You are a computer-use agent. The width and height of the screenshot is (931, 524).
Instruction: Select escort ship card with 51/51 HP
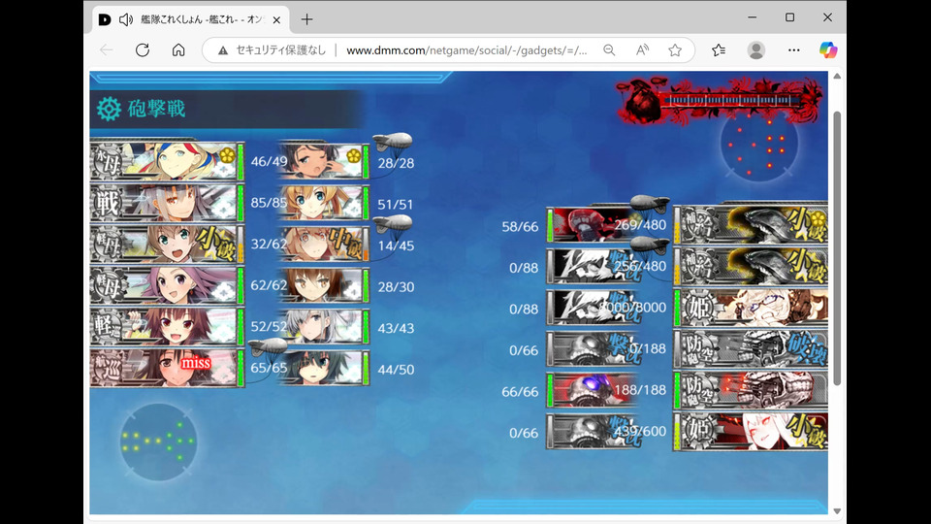[324, 203]
